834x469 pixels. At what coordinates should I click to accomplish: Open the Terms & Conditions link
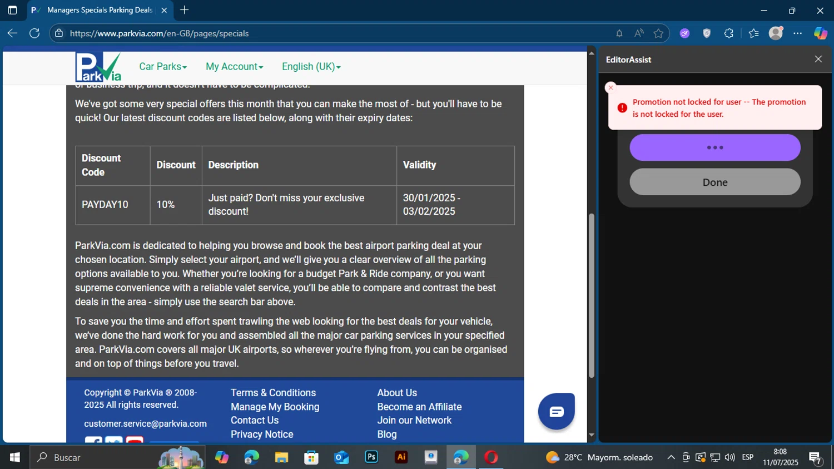(x=273, y=393)
